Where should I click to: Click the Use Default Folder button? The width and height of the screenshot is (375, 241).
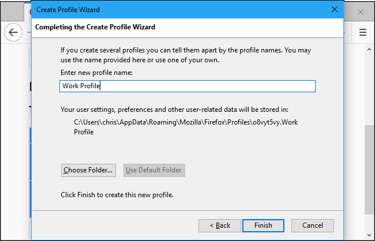tap(153, 170)
